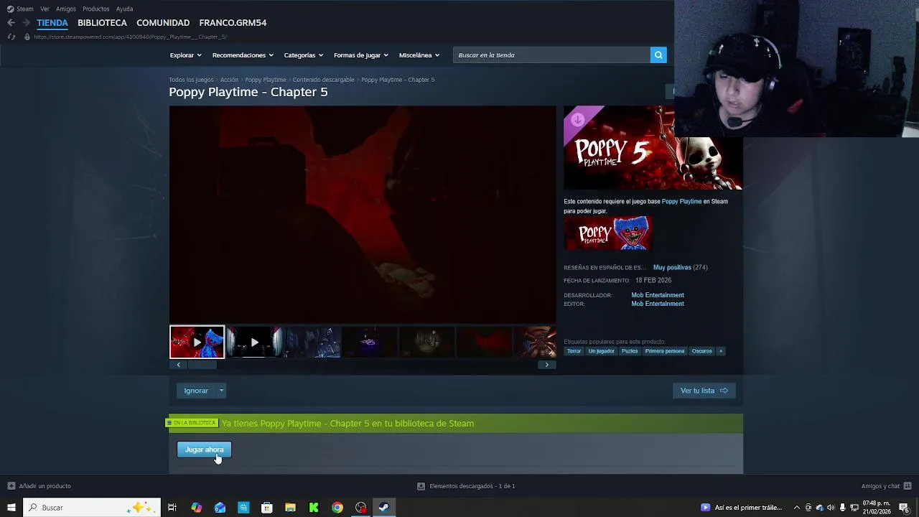Select the first trailer thumbnail with Huggy
This screenshot has height=517, width=919.
pyautogui.click(x=197, y=343)
